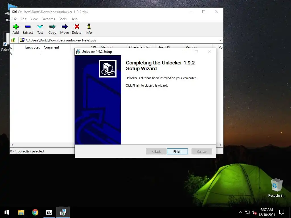Viewport: 291px width, 218px height.
Task: Open File Explorer from the taskbar
Action: point(21,212)
